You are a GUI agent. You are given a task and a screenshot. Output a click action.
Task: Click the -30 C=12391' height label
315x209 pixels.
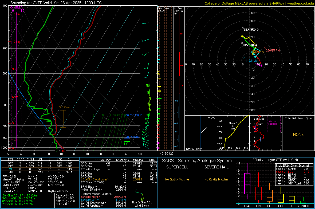pos(133,115)
